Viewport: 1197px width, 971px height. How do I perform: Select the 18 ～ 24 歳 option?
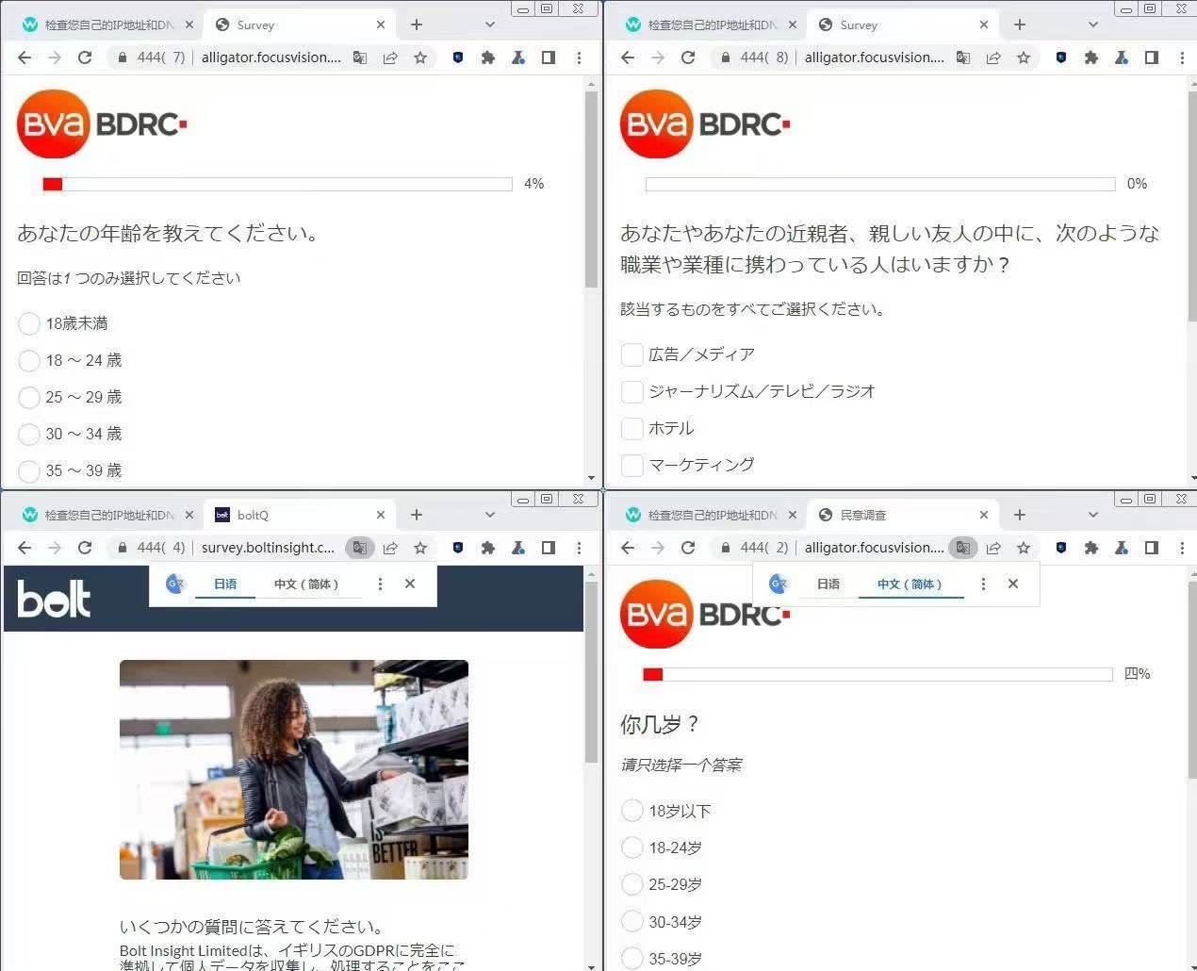coord(29,360)
